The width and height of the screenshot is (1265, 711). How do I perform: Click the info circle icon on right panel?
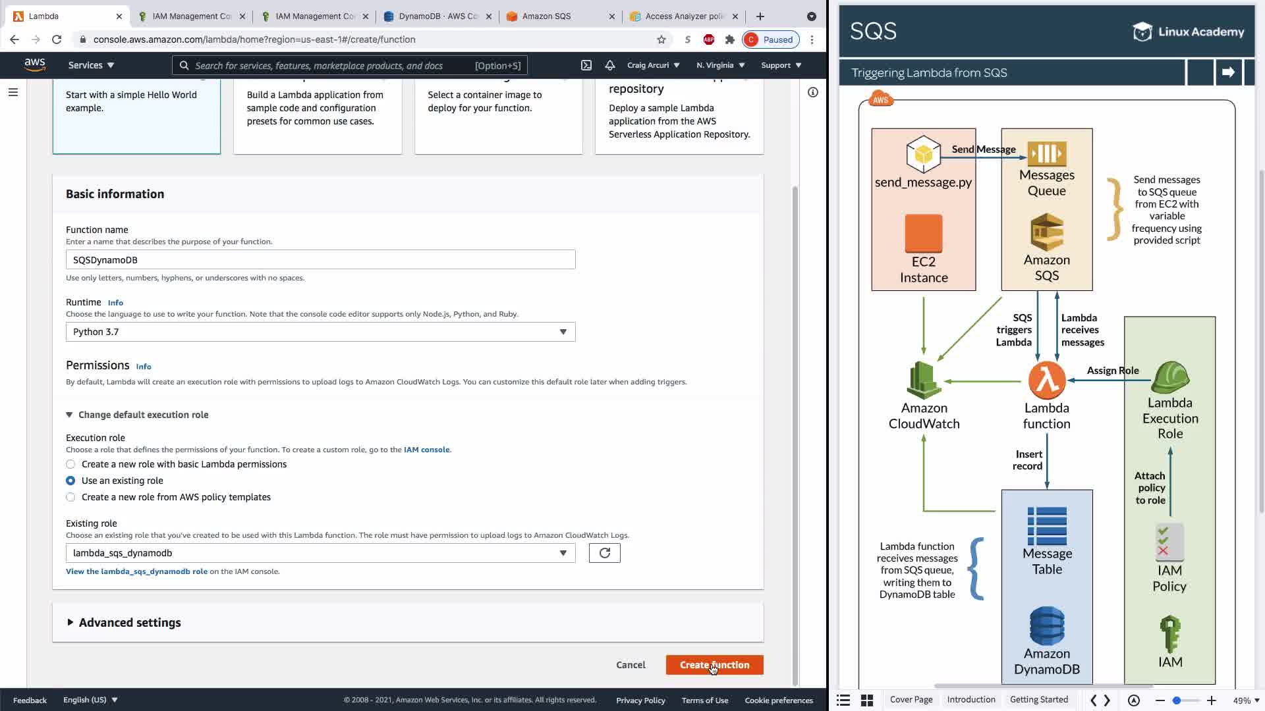coord(812,92)
